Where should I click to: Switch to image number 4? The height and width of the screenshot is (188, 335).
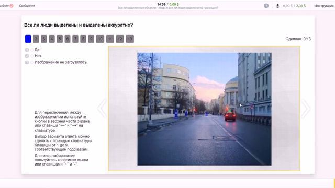[x=52, y=39]
